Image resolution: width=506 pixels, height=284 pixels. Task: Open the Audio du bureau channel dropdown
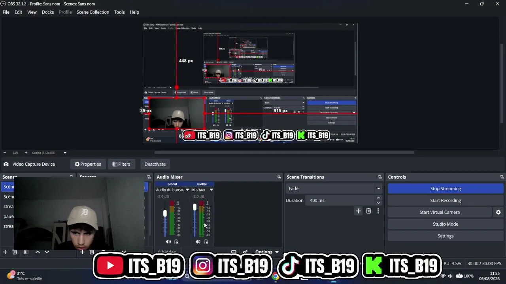187,190
